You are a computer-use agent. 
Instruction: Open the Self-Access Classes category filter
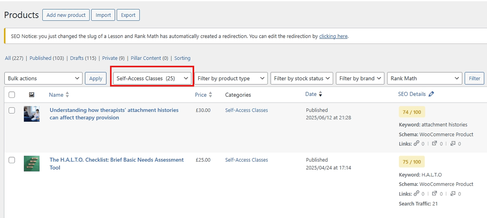pyautogui.click(x=152, y=78)
